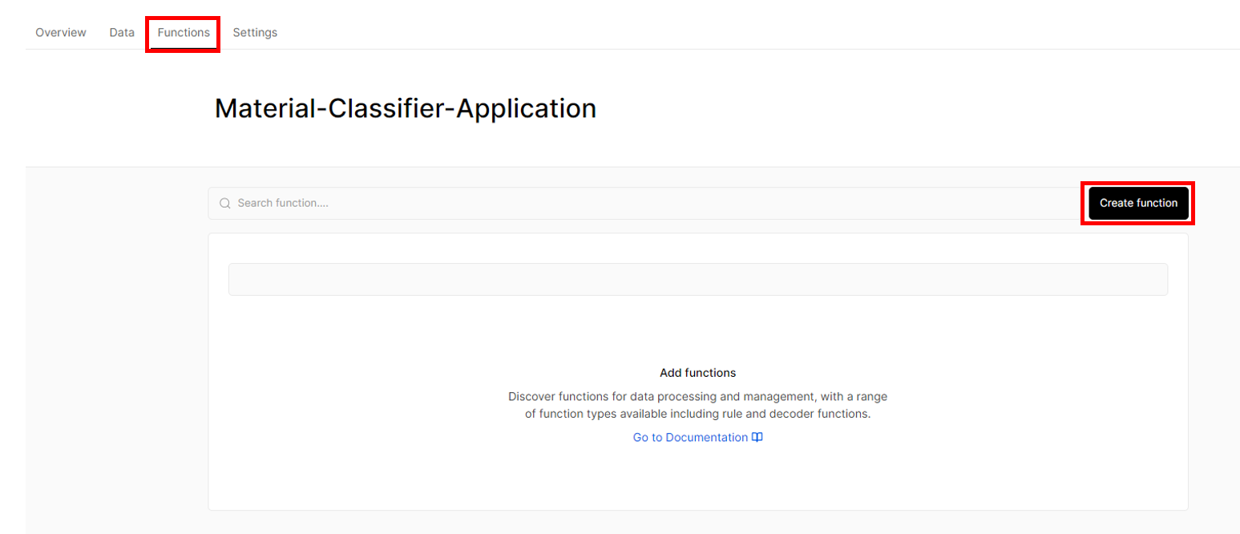
Task: Click the 'Create function' label text
Action: click(1138, 203)
